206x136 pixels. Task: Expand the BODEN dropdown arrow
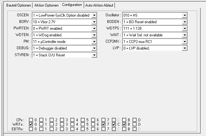pos(185,22)
